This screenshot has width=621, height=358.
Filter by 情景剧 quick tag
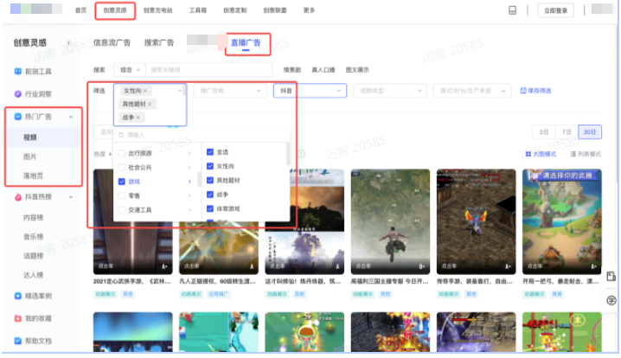(x=291, y=70)
